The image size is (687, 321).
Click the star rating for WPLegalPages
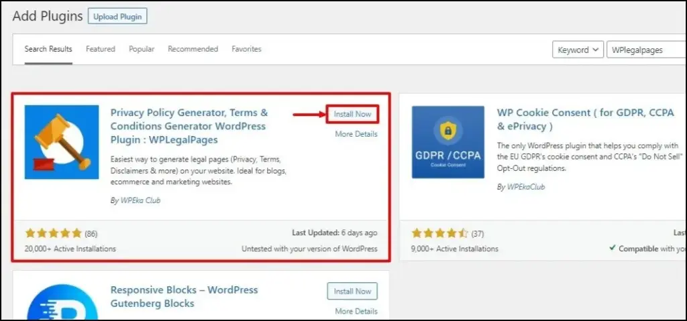[53, 233]
